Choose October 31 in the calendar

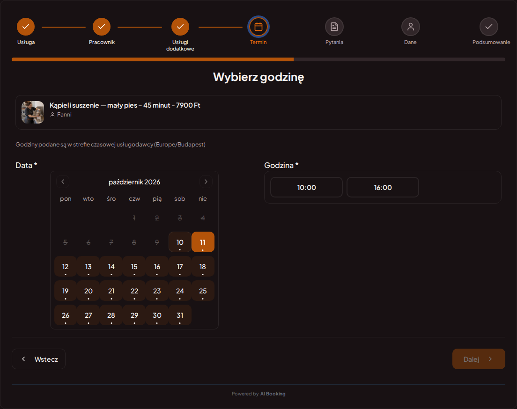(180, 315)
